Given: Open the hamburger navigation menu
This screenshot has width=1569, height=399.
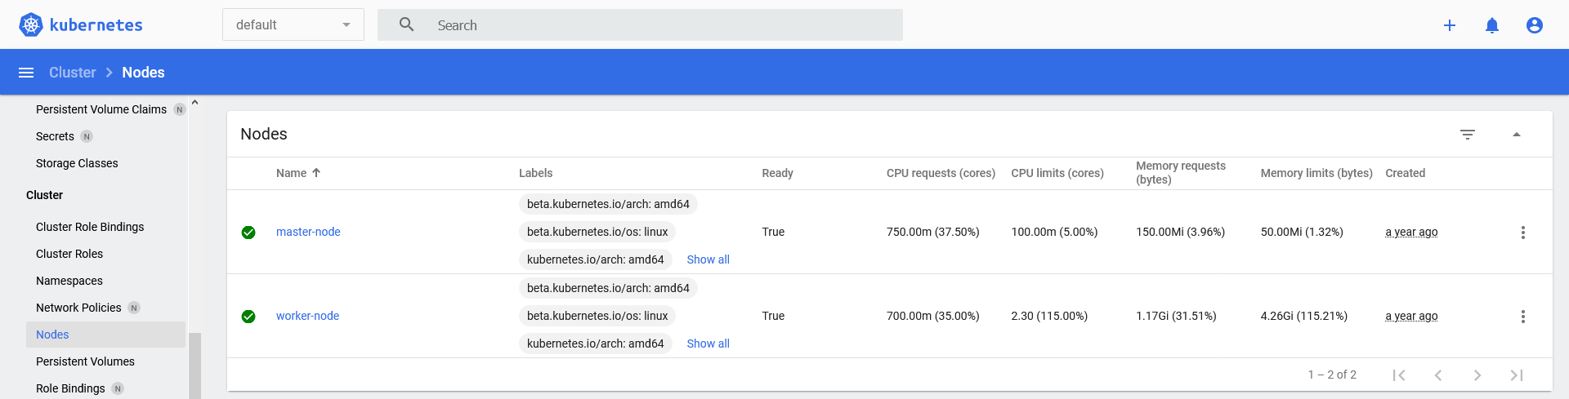Looking at the screenshot, I should [x=26, y=73].
